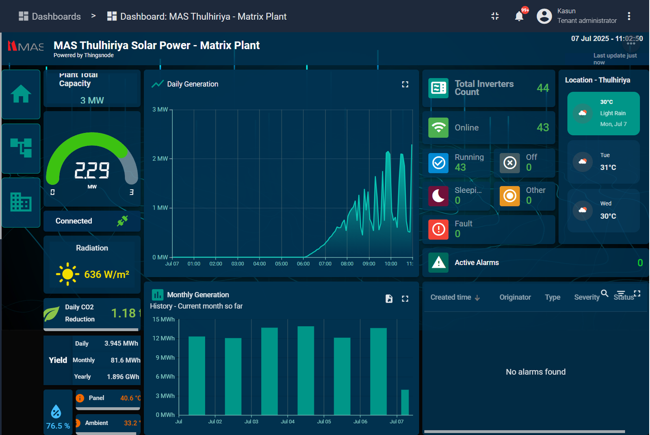Screen dimensions: 650x435
Task: Open the building overview tile
Action: tap(21, 202)
